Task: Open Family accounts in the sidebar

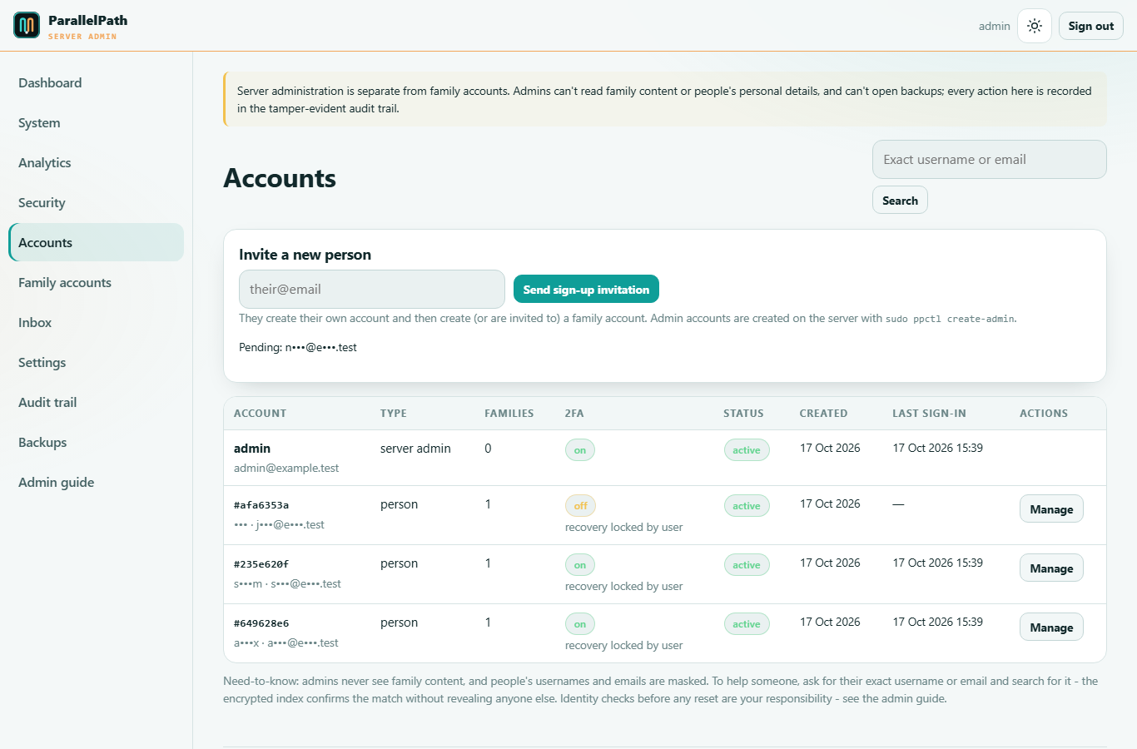Action: pyautogui.click(x=96, y=282)
